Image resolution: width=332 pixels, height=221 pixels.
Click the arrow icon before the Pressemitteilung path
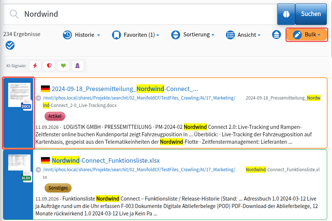pyautogui.click(x=38, y=98)
